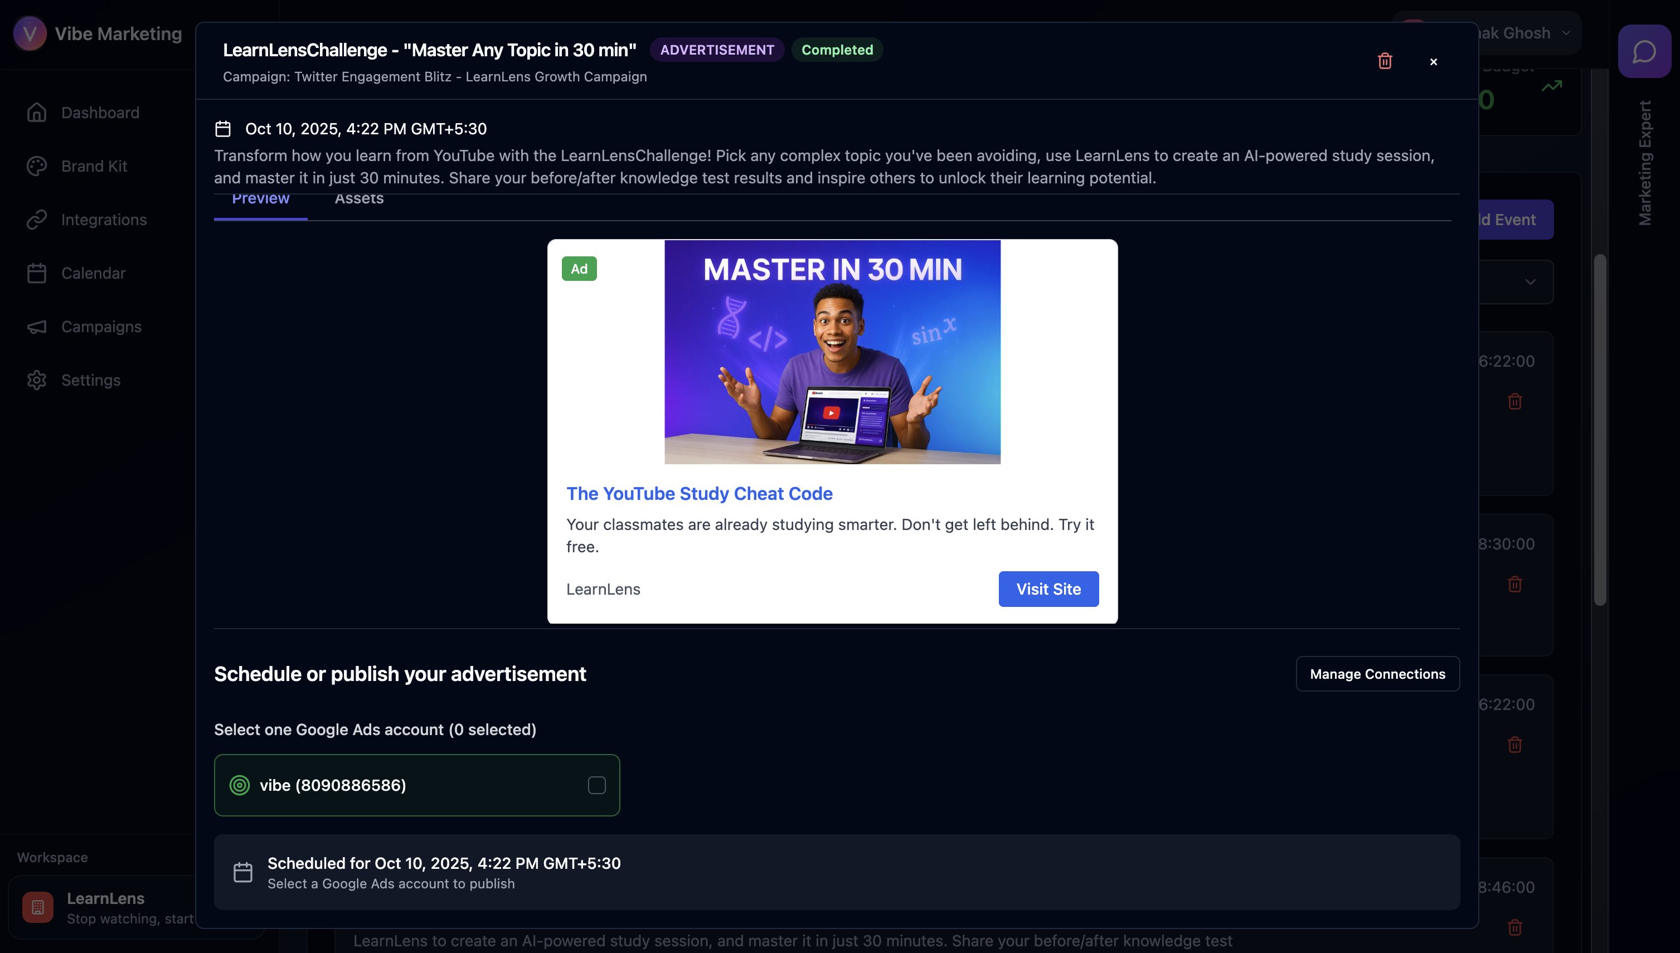This screenshot has height=953, width=1680.
Task: Expand the user account dropdown chevron
Action: point(1566,33)
